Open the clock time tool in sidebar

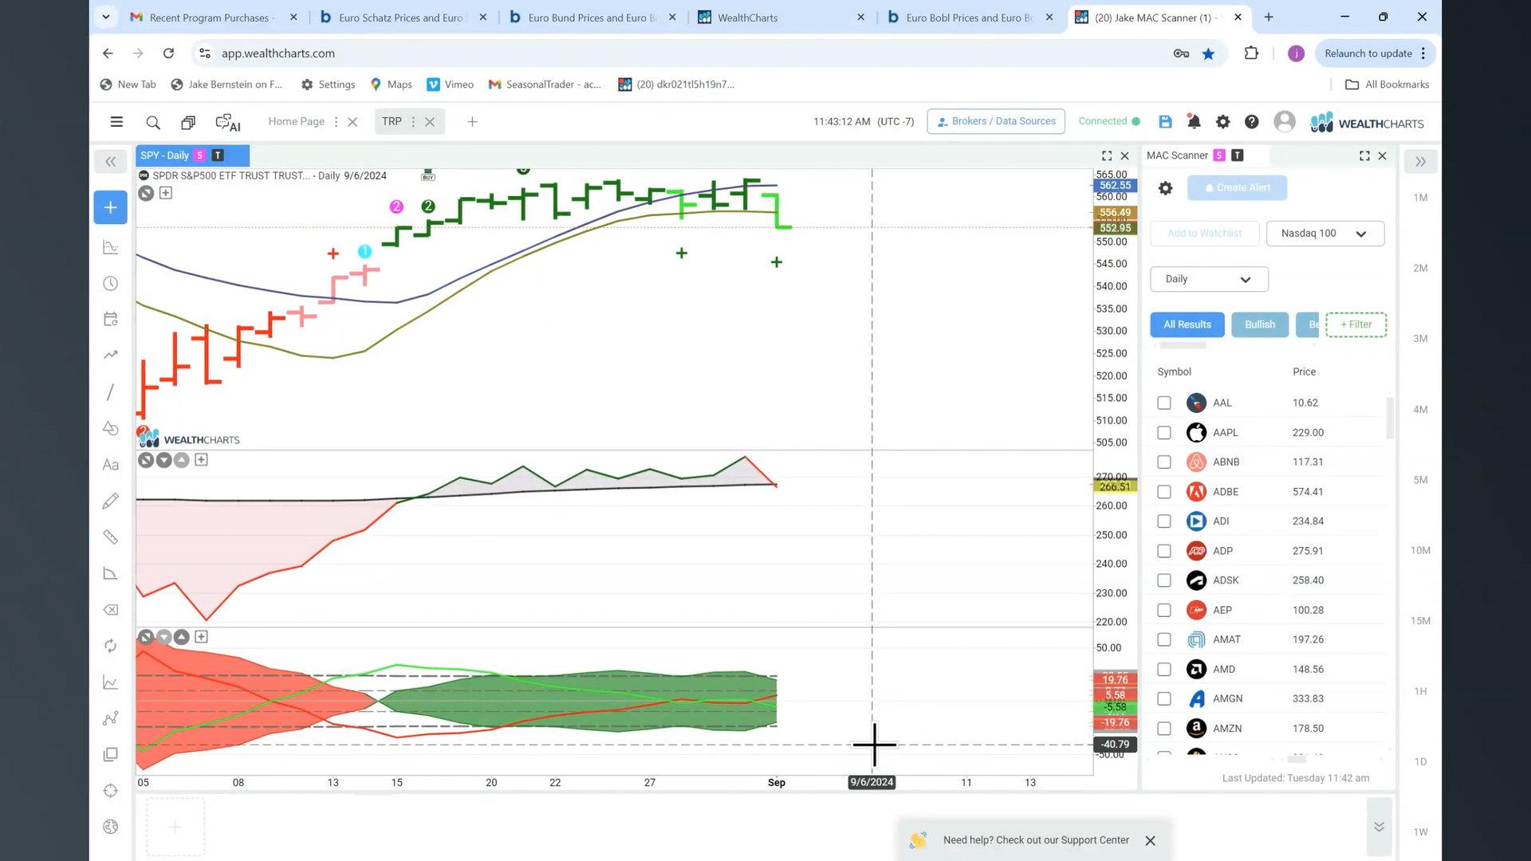[x=110, y=284]
